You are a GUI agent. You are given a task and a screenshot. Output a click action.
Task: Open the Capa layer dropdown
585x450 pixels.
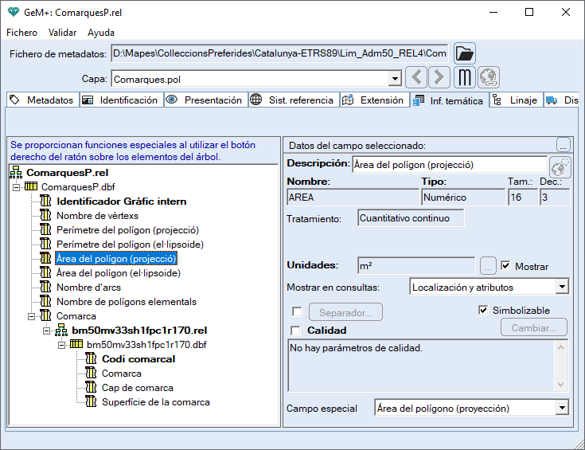pyautogui.click(x=394, y=79)
